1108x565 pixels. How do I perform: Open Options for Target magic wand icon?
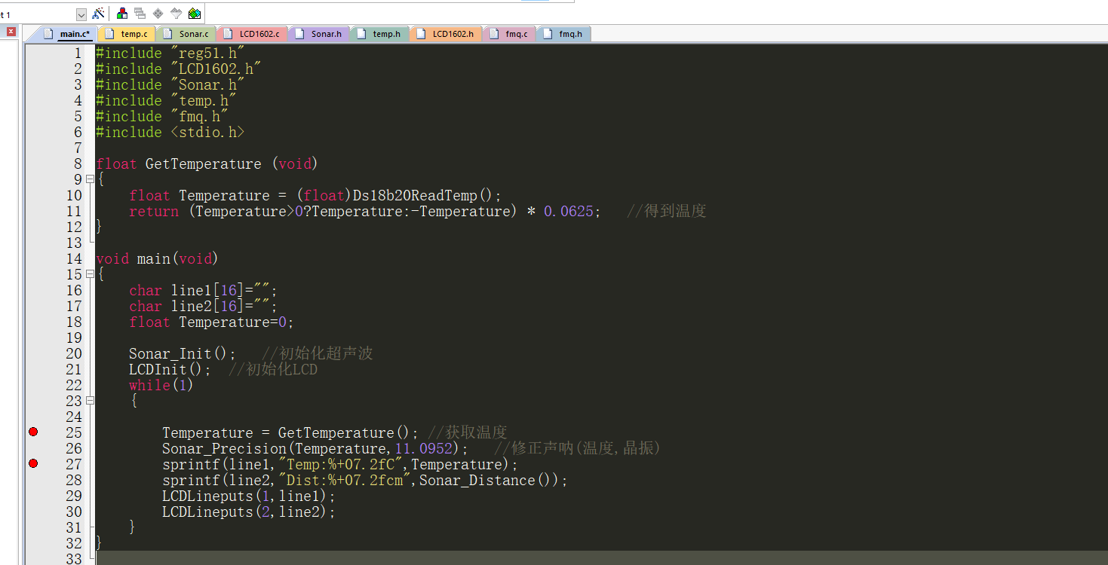tap(98, 14)
